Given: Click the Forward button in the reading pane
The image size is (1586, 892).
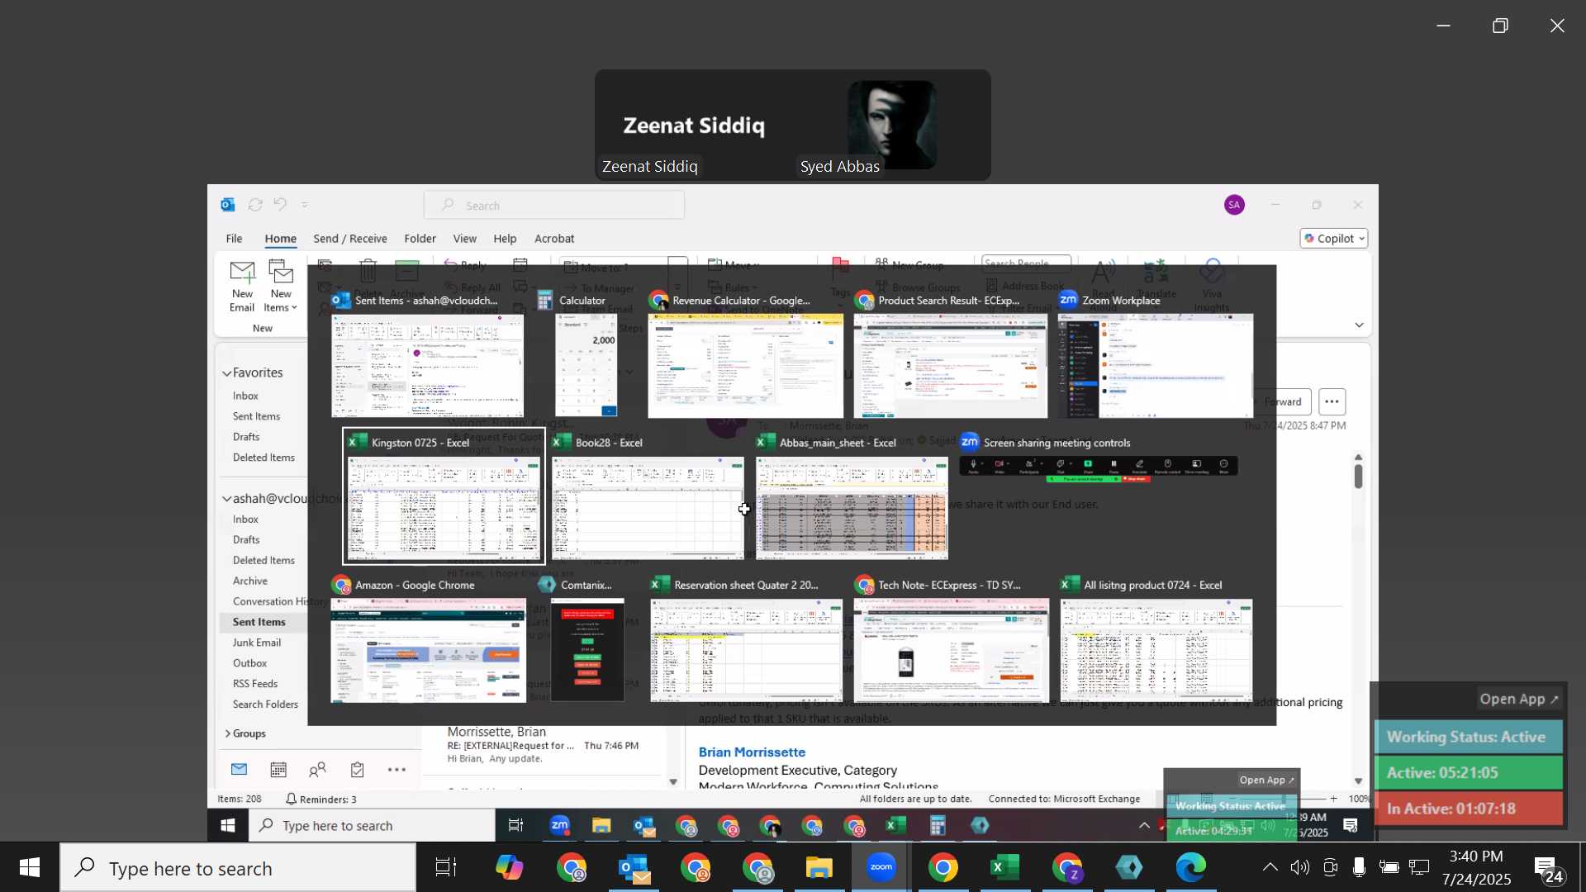Looking at the screenshot, I should click(x=1282, y=401).
